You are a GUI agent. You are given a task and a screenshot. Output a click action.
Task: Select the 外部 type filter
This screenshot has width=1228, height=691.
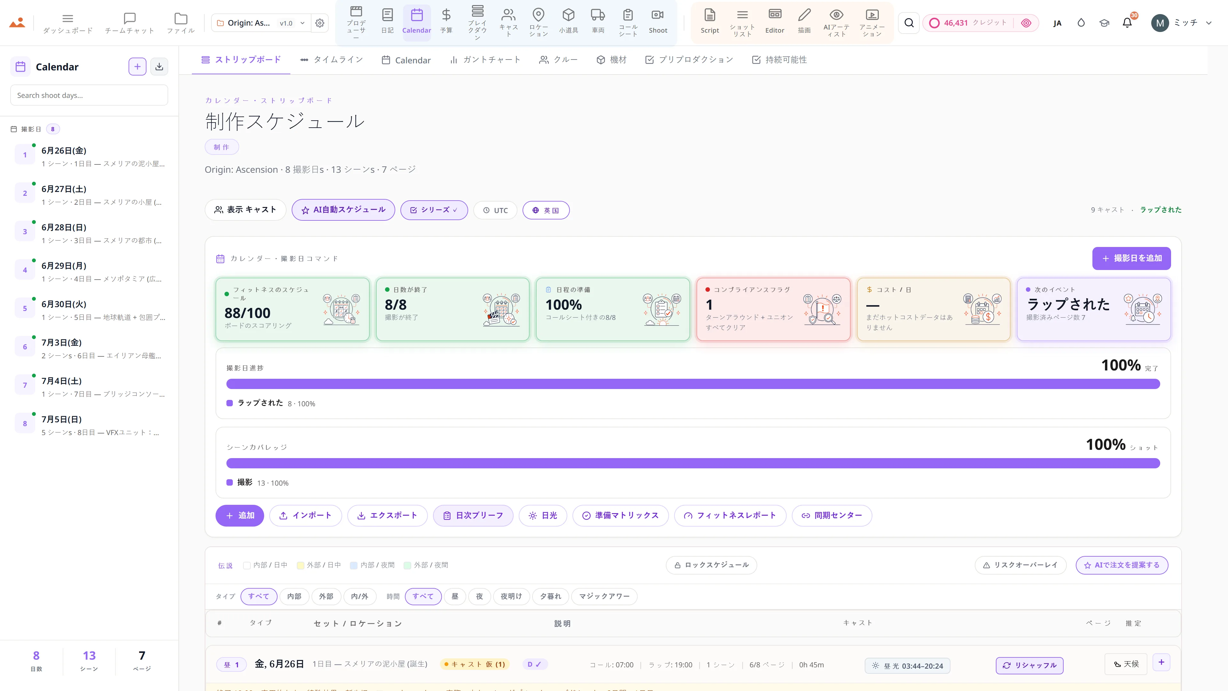point(326,596)
